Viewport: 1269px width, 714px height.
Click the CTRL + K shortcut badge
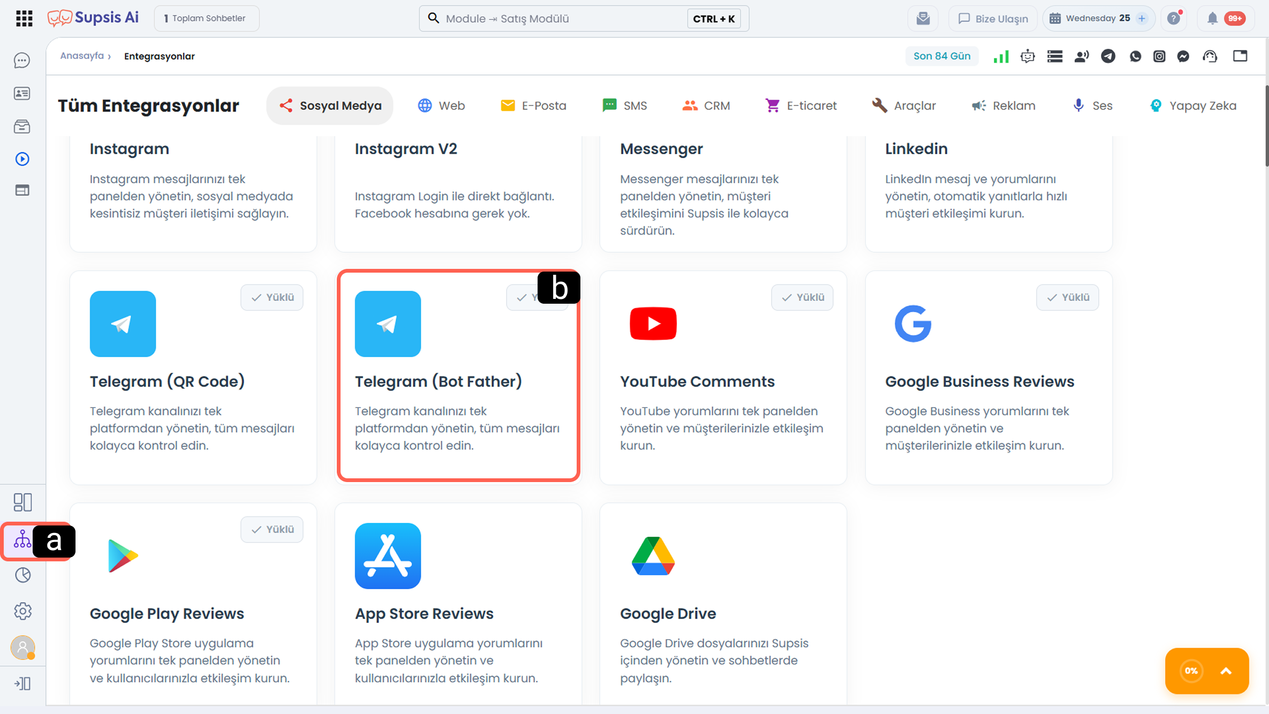pos(714,19)
